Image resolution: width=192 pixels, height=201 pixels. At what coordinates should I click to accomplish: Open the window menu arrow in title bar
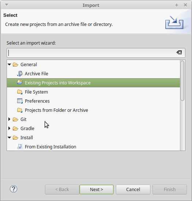click(7, 5)
